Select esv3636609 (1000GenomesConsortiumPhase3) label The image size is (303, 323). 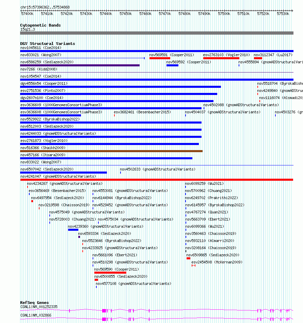[61, 105]
